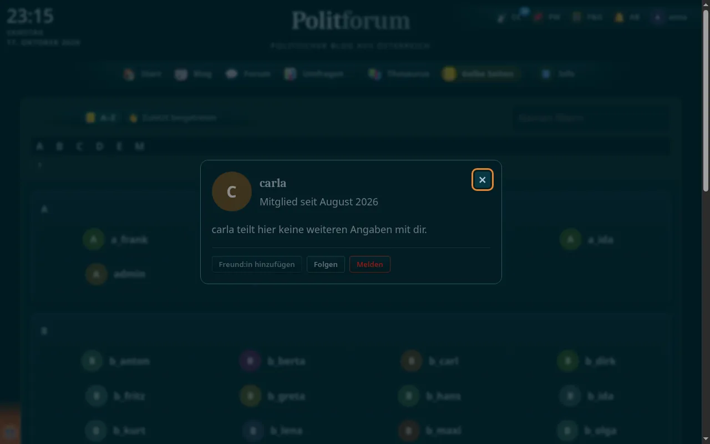710x444 pixels.
Task: Open member b_olga from the list
Action: pos(587,431)
